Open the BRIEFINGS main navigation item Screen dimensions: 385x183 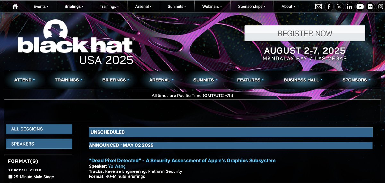click(116, 80)
